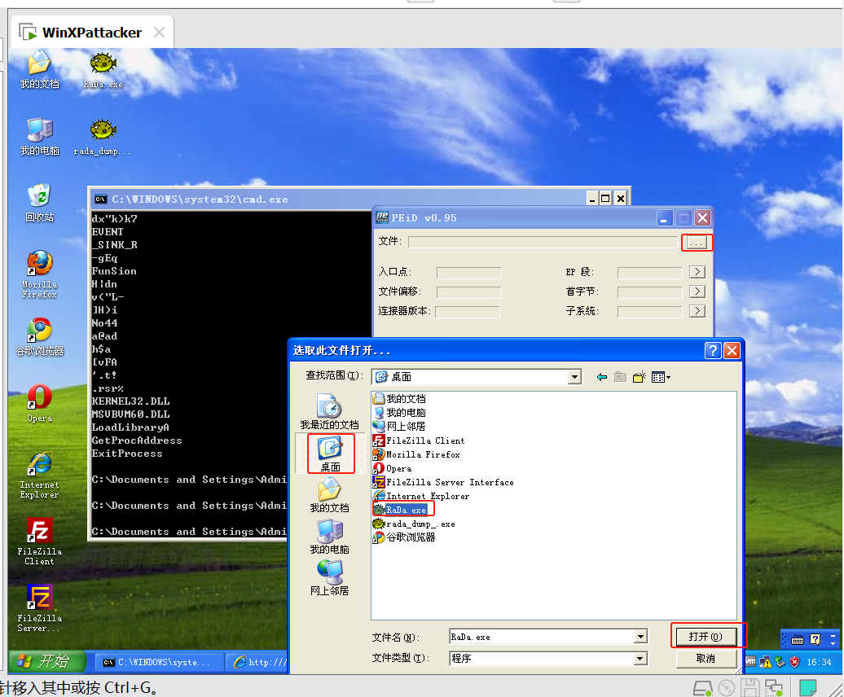Select Opera in file list
The width and height of the screenshot is (844, 697).
[x=393, y=468]
